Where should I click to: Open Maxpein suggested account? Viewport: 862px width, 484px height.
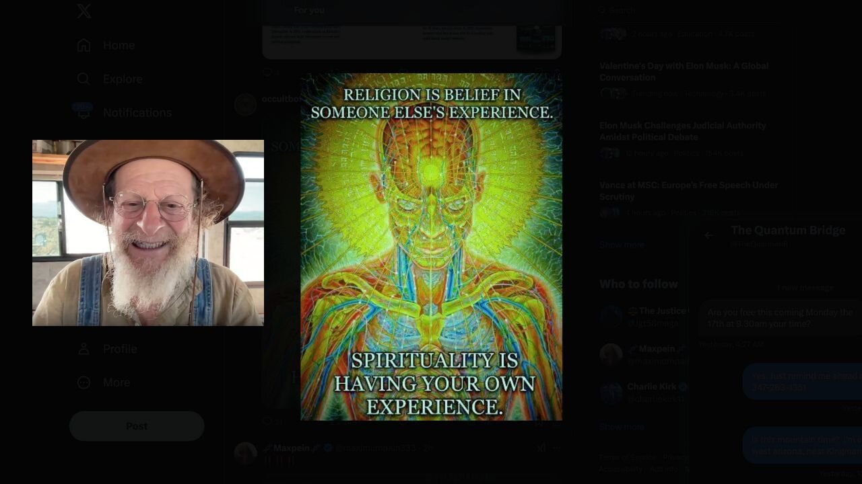(657, 349)
